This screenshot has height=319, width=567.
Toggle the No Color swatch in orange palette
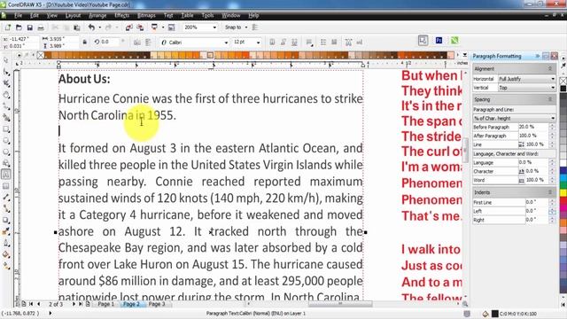pyautogui.click(x=41, y=55)
